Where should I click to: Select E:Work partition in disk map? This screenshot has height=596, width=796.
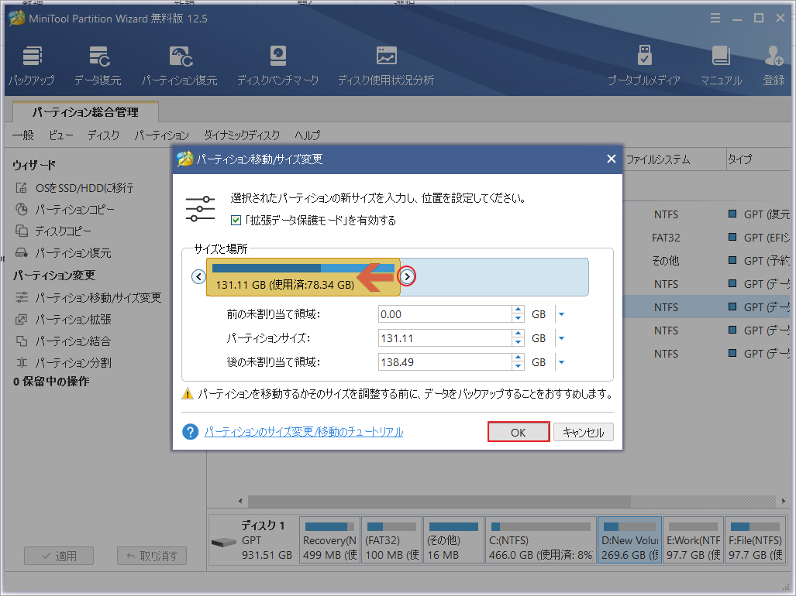pos(693,540)
